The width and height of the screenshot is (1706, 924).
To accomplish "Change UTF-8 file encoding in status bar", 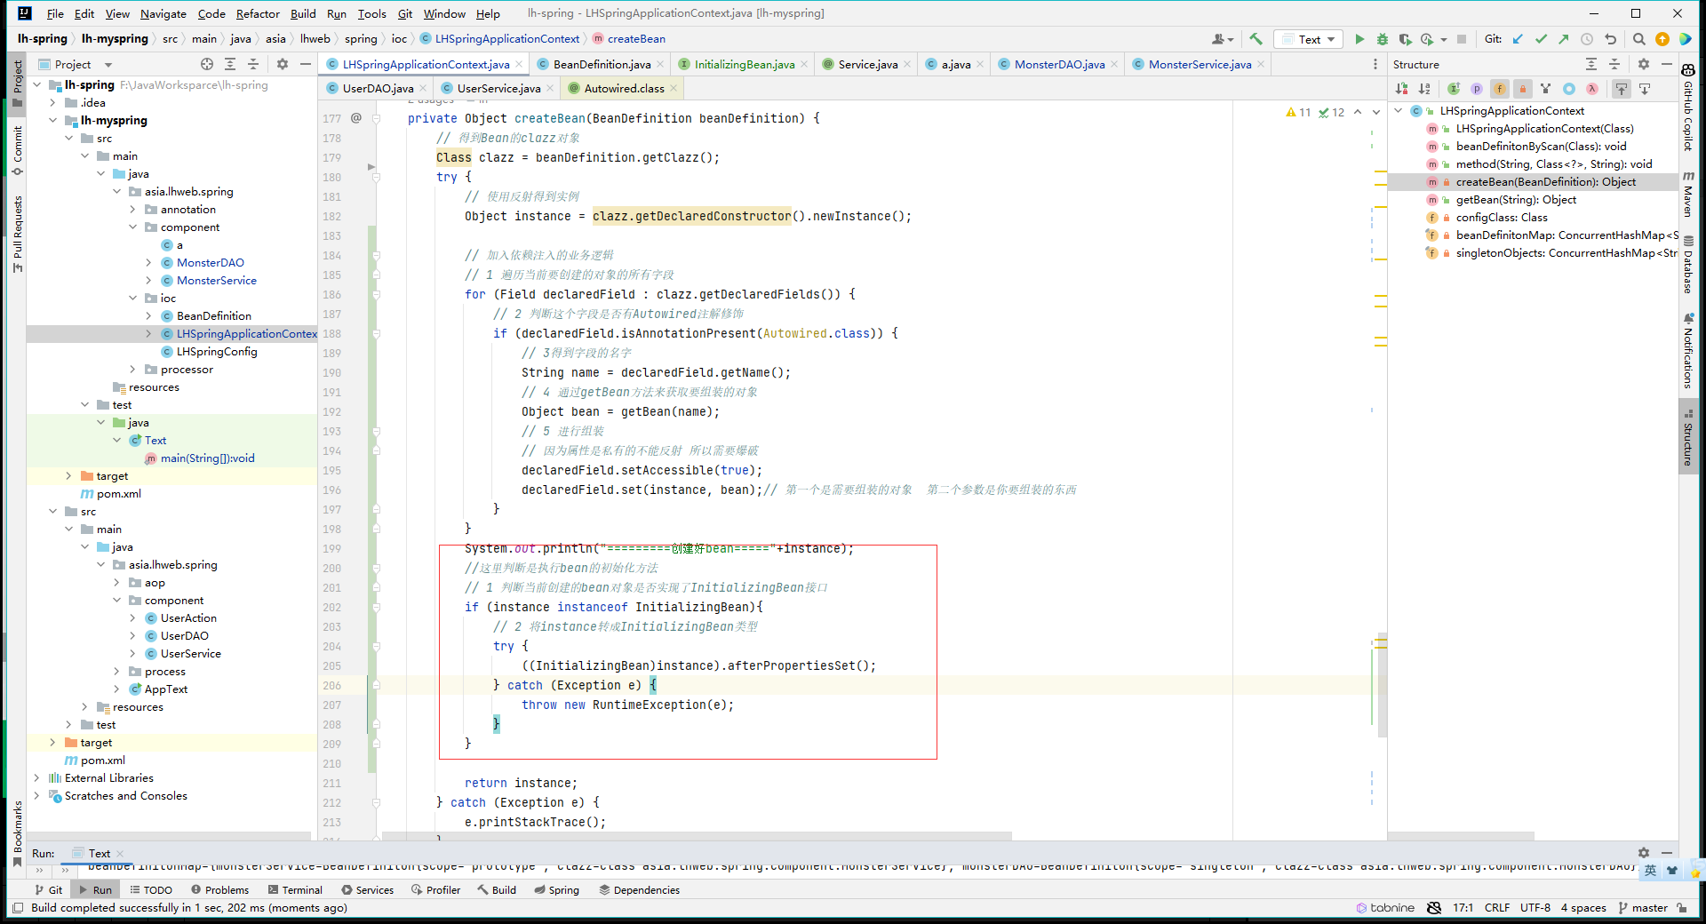I will click(1535, 908).
